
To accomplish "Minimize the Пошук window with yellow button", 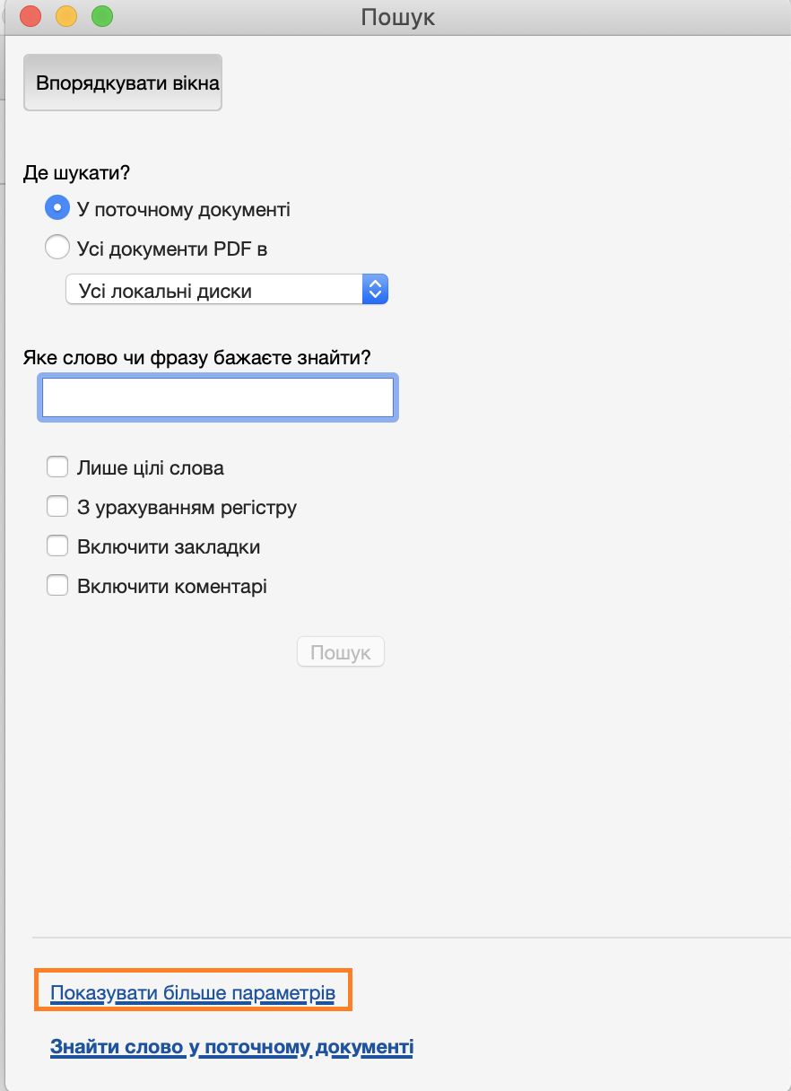I will pos(66,16).
